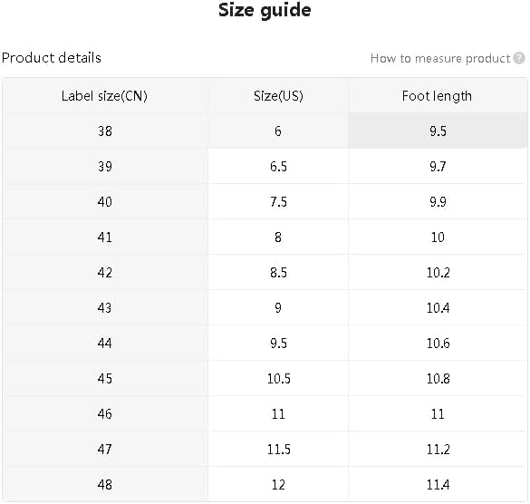Select label size 48 cell

point(105,485)
